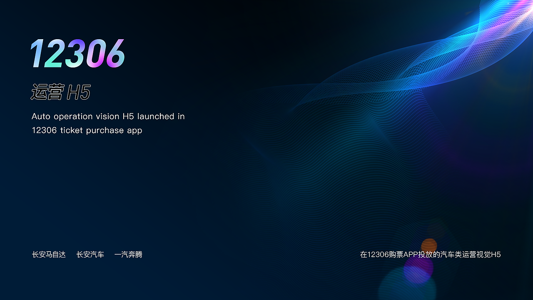Select the outlined "运营 H5" heading
Image resolution: width=533 pixels, height=300 pixels.
(x=61, y=92)
